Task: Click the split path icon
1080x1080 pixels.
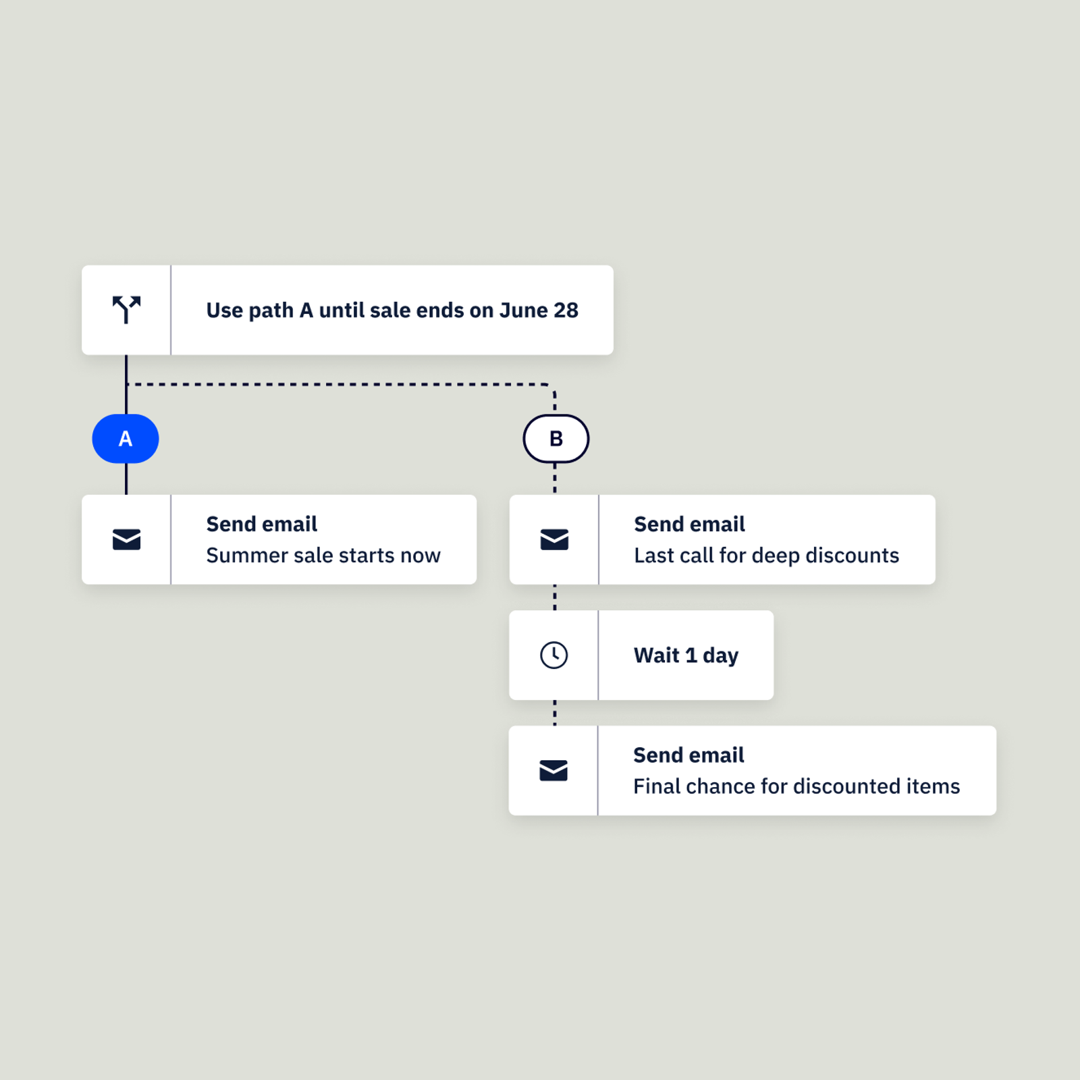Action: tap(126, 310)
